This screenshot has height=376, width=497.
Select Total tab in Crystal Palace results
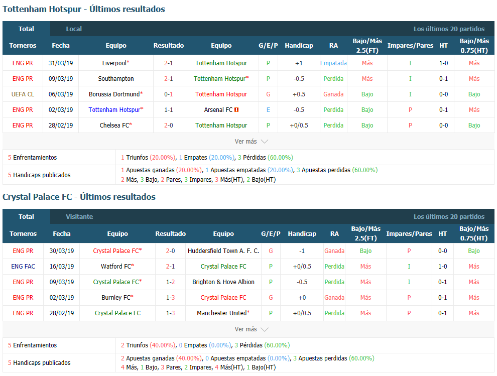(26, 216)
